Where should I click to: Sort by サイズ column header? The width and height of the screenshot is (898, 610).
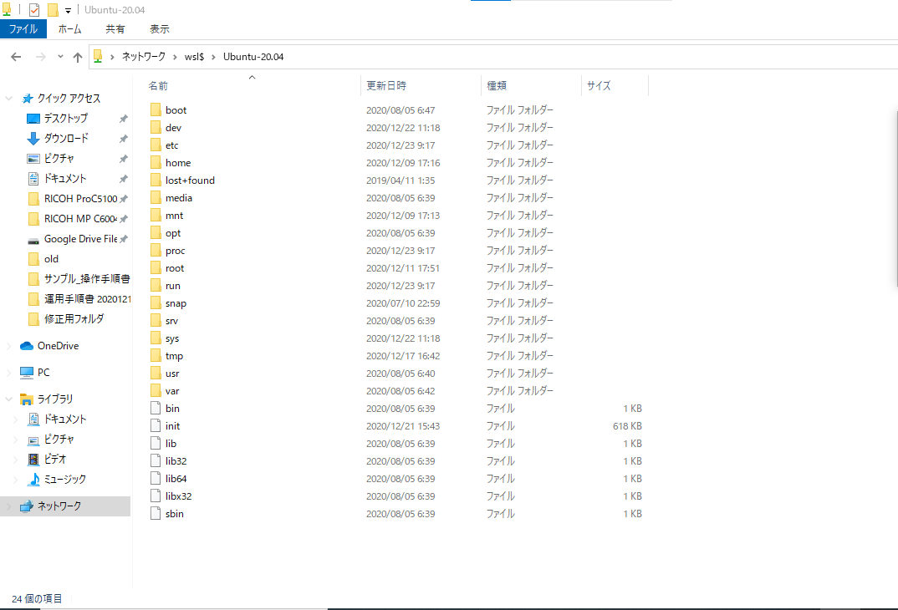coord(599,86)
